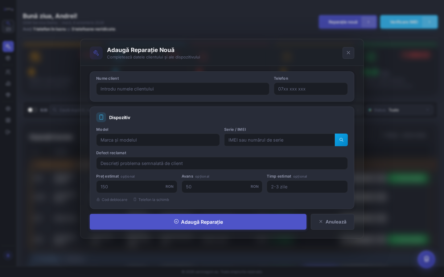Focus the Serie / IMEI field
Viewport: 444px width, 277px height.
tap(279, 140)
